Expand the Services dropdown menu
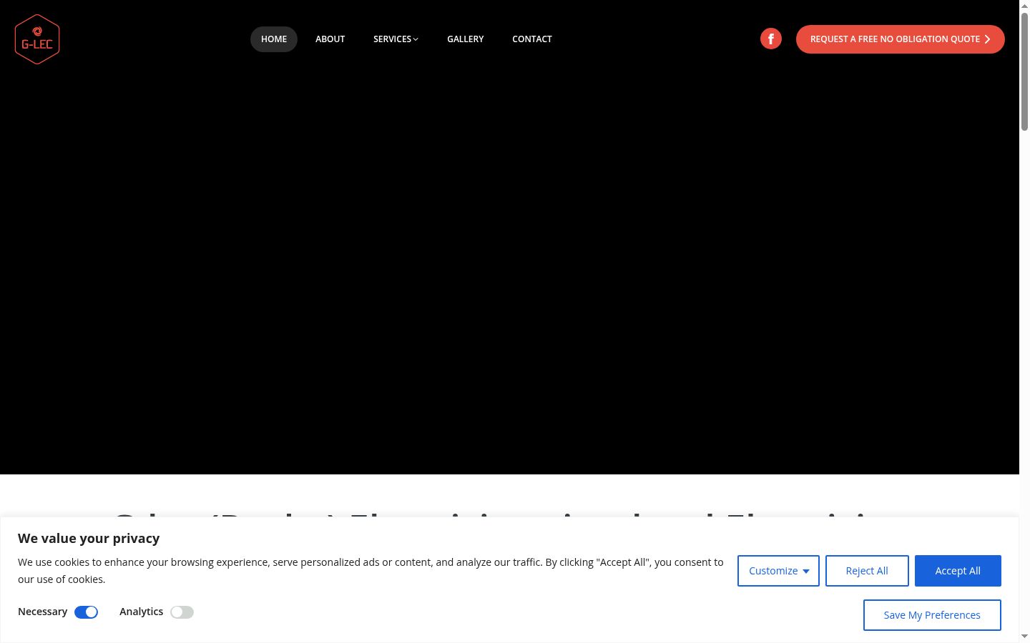 click(x=396, y=39)
